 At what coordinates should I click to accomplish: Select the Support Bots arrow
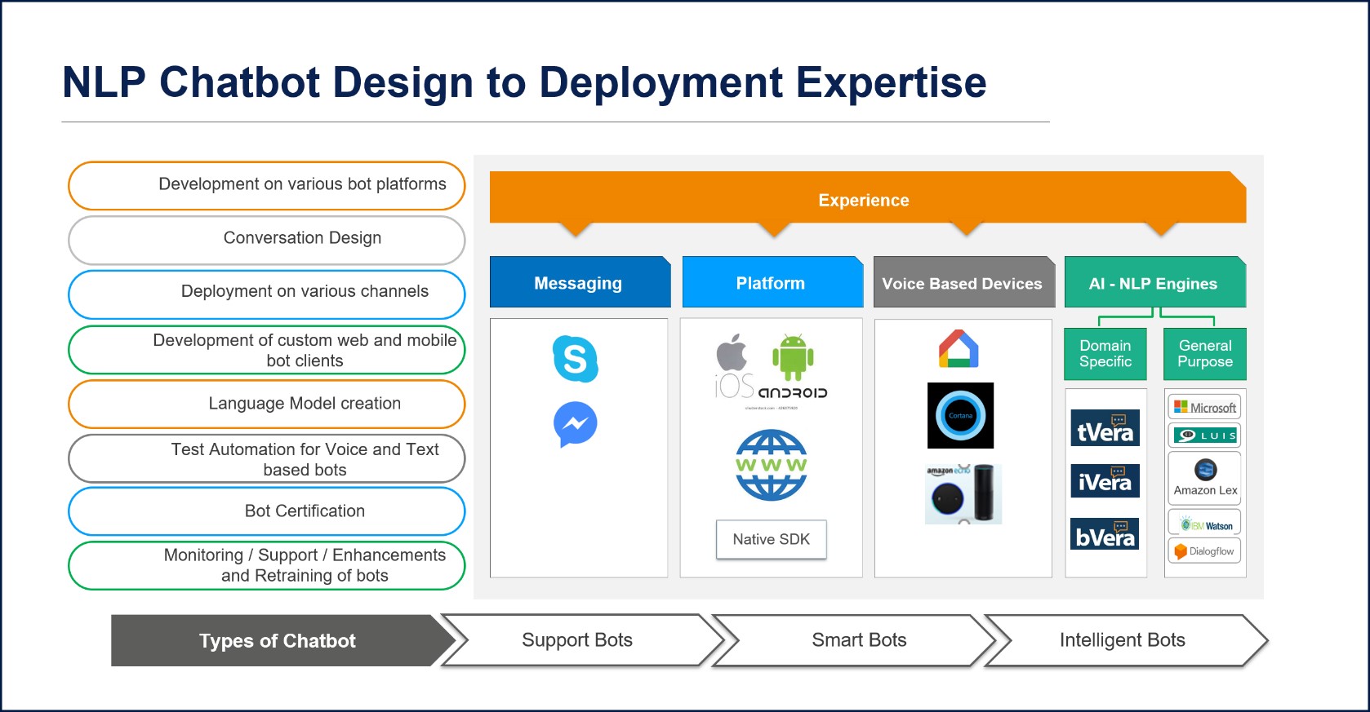[x=577, y=640]
